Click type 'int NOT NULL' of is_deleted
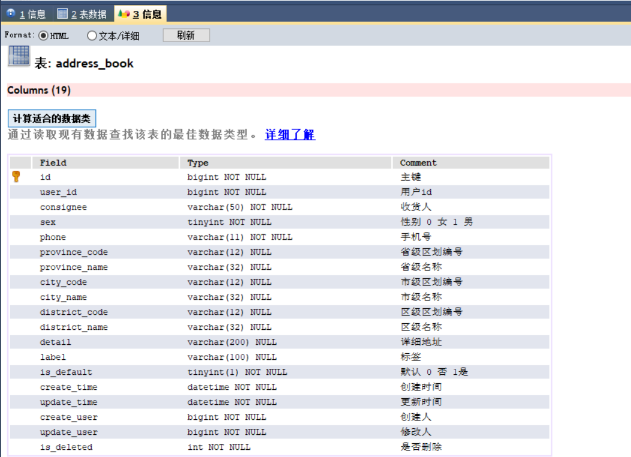This screenshot has width=631, height=457. pos(219,447)
